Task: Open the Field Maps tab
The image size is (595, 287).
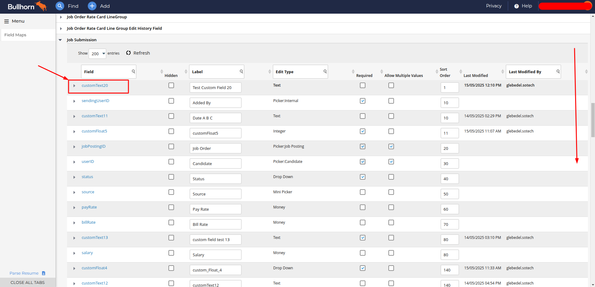Action: [28, 35]
